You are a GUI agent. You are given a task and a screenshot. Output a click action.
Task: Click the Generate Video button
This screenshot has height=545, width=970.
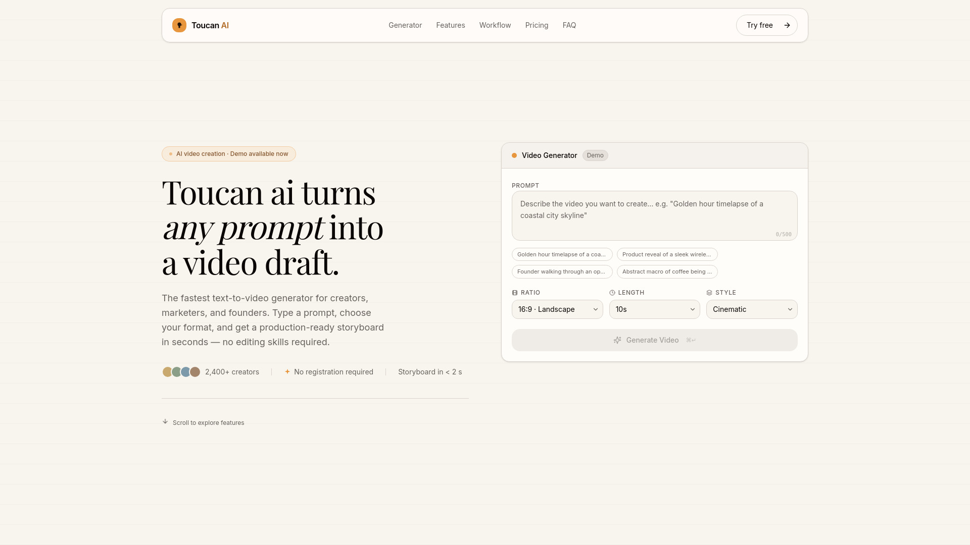[x=655, y=340]
